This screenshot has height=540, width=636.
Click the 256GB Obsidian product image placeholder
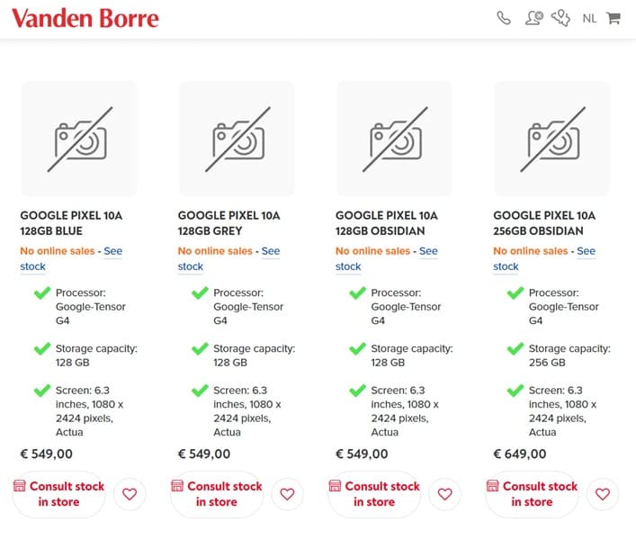[551, 139]
